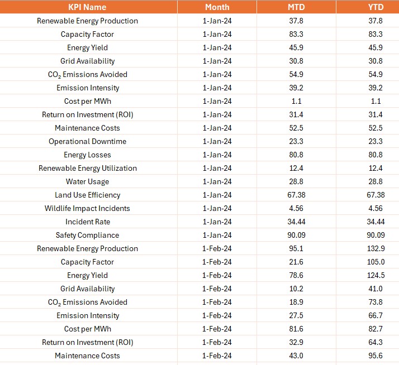Click Cost per MWh in the 1-Feb-24 row
This screenshot has height=365, width=399.
pos(87,329)
